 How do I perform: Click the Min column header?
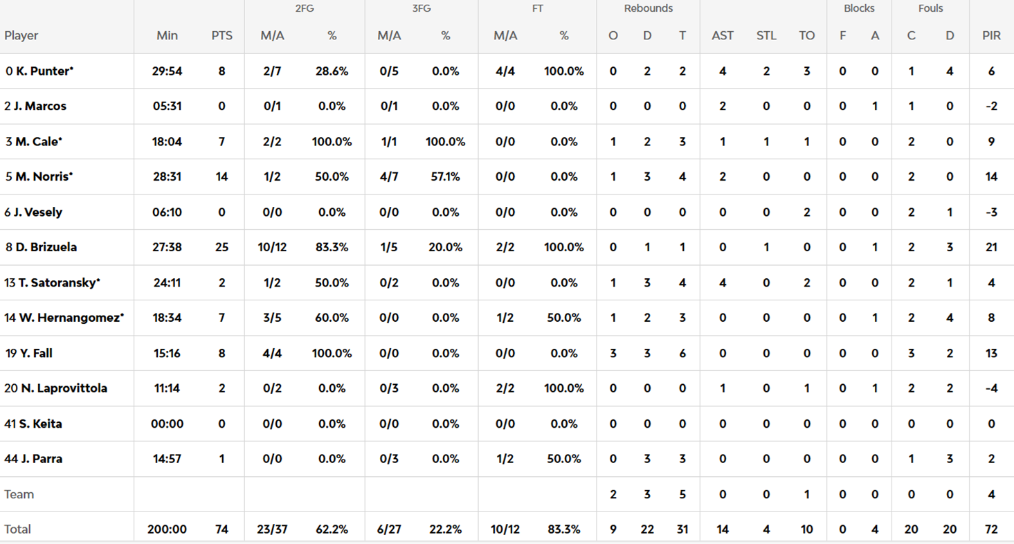pyautogui.click(x=167, y=36)
